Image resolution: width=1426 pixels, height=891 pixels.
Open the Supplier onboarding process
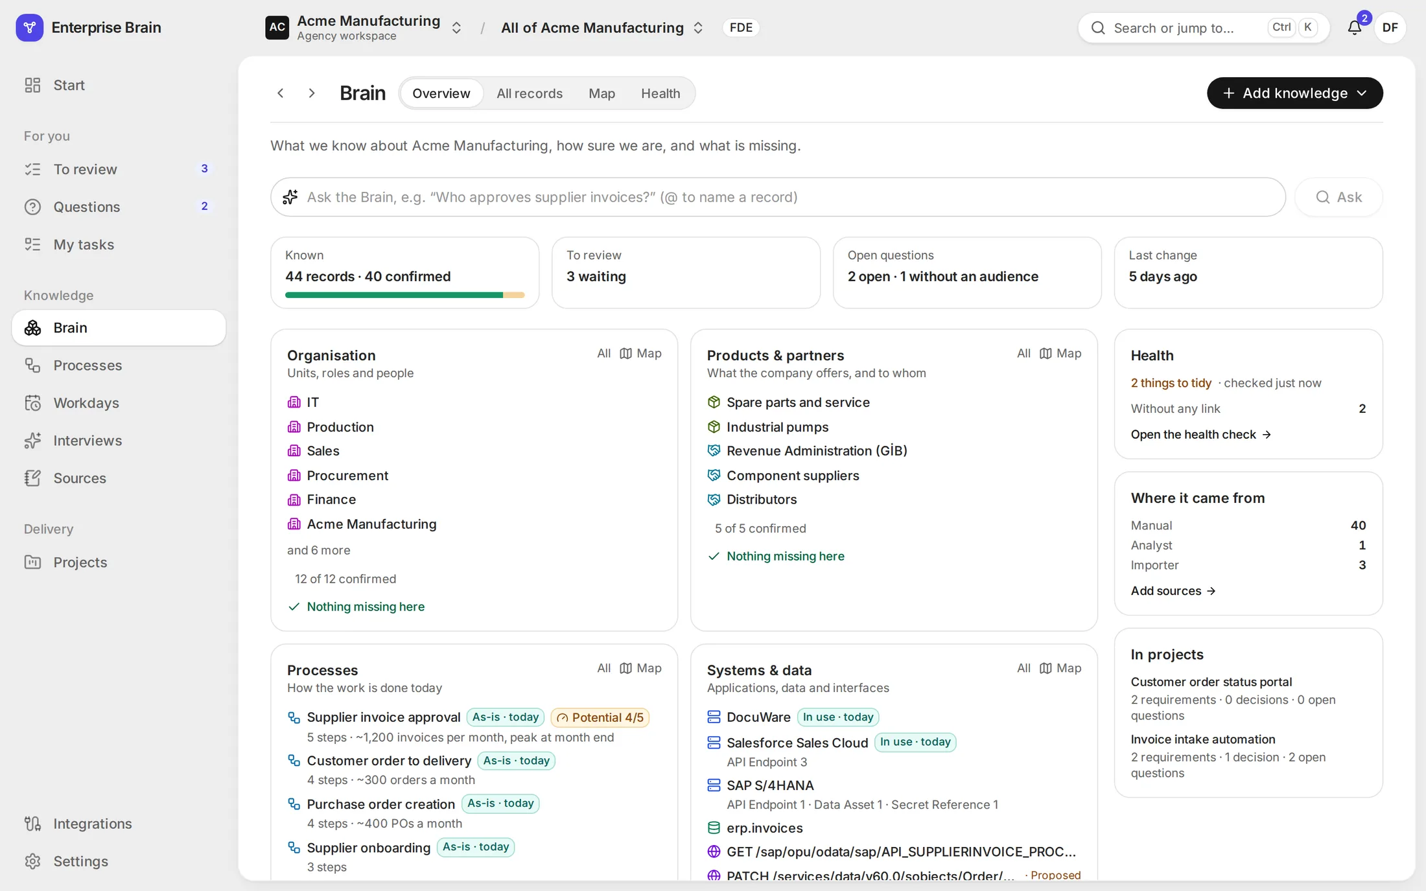pos(368,848)
